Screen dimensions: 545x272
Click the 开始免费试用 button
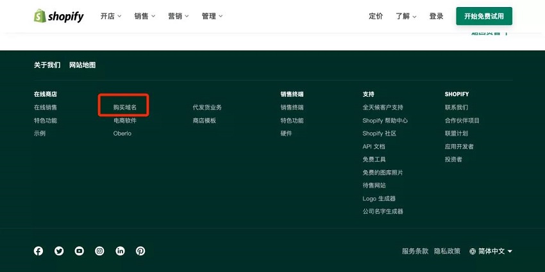click(484, 16)
